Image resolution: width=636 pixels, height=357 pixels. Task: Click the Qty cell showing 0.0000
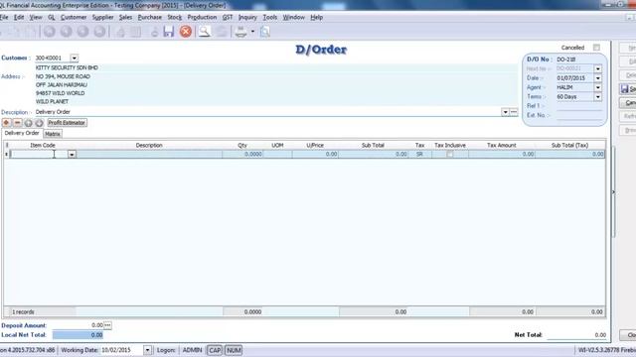point(242,155)
